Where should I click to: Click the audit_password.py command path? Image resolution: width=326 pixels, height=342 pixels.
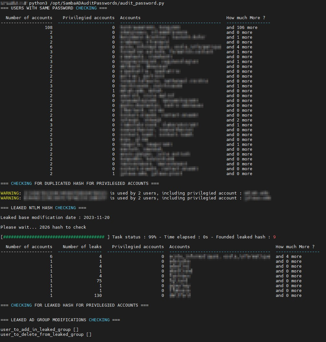pyautogui.click(x=107, y=3)
